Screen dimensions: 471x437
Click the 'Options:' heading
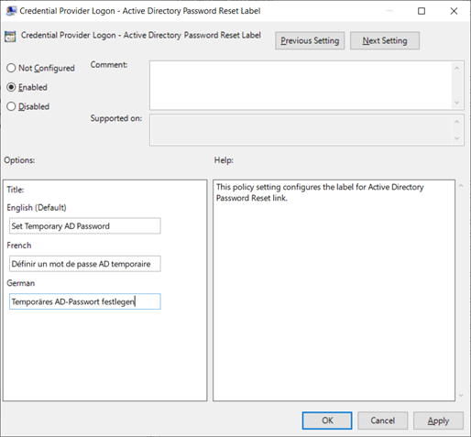pos(19,160)
